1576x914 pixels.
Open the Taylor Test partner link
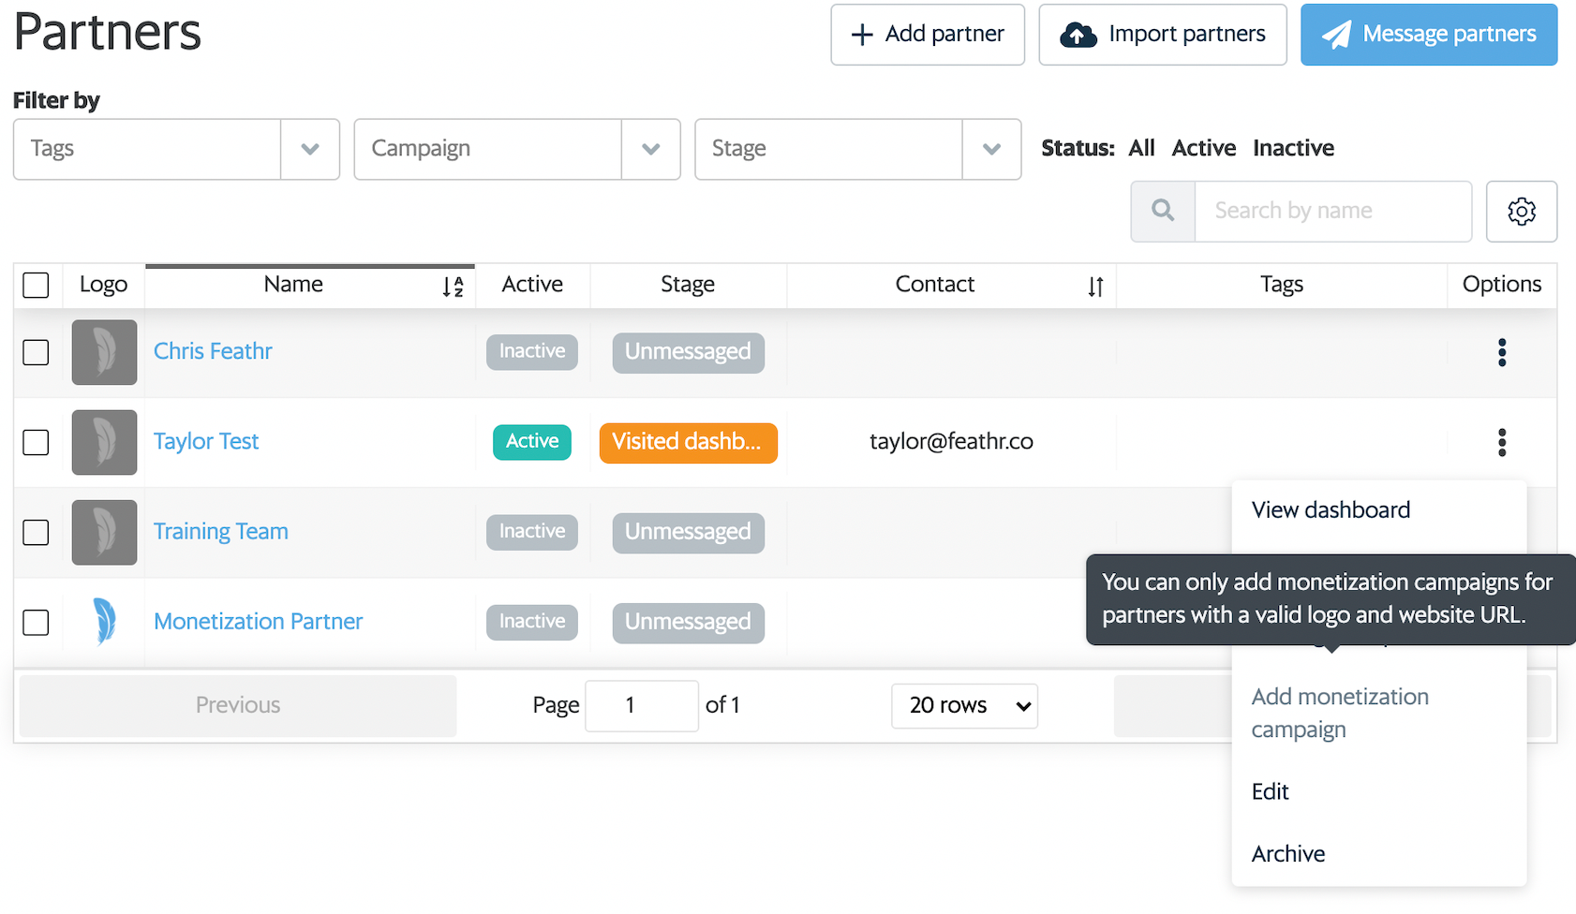coord(206,442)
